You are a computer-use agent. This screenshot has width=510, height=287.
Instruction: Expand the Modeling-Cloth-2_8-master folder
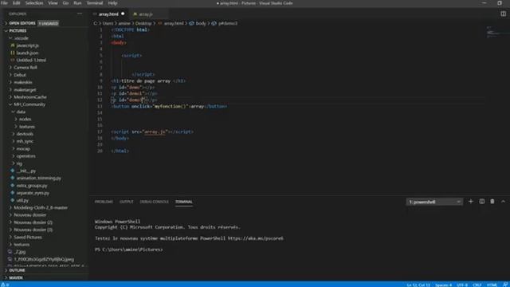coord(41,207)
